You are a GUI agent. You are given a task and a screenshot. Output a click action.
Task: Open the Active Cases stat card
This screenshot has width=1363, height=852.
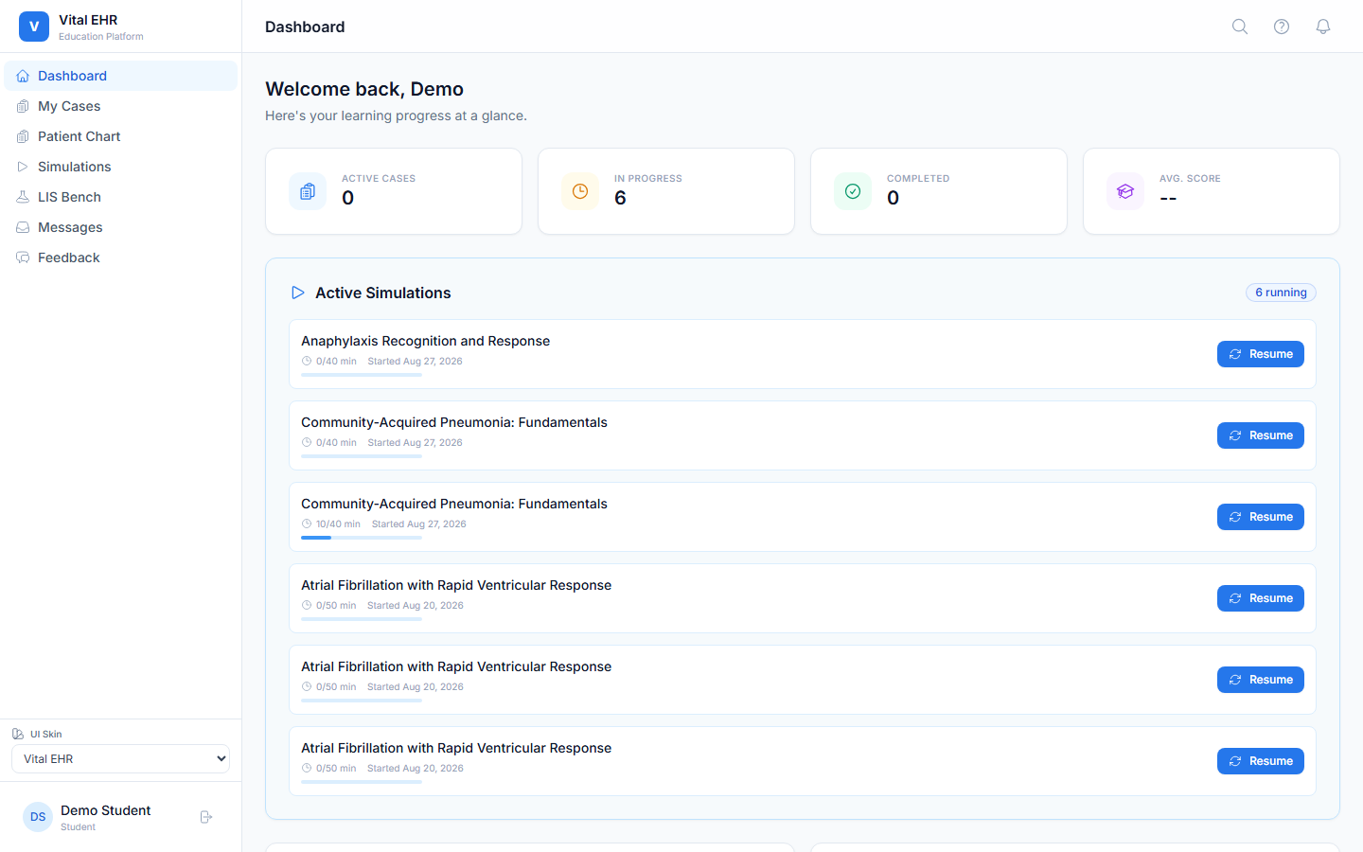(x=394, y=191)
